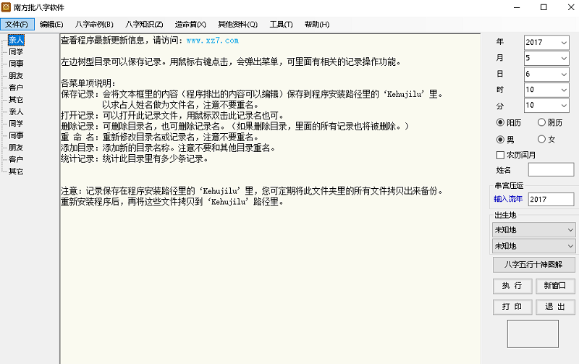Select the upper 同学 tree entry

[x=16, y=51]
